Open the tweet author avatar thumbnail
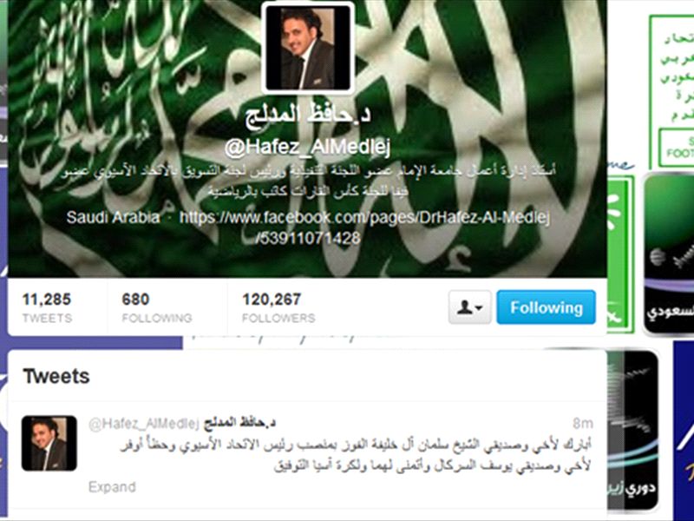The height and width of the screenshot is (521, 694). click(x=49, y=443)
